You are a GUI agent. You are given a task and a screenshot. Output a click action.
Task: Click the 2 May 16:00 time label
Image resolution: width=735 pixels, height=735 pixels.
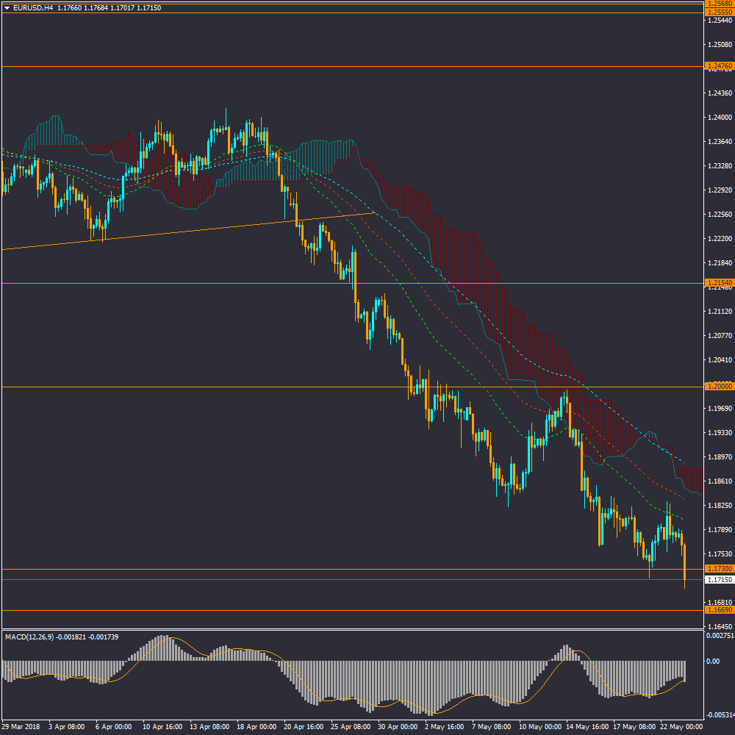pyautogui.click(x=445, y=726)
